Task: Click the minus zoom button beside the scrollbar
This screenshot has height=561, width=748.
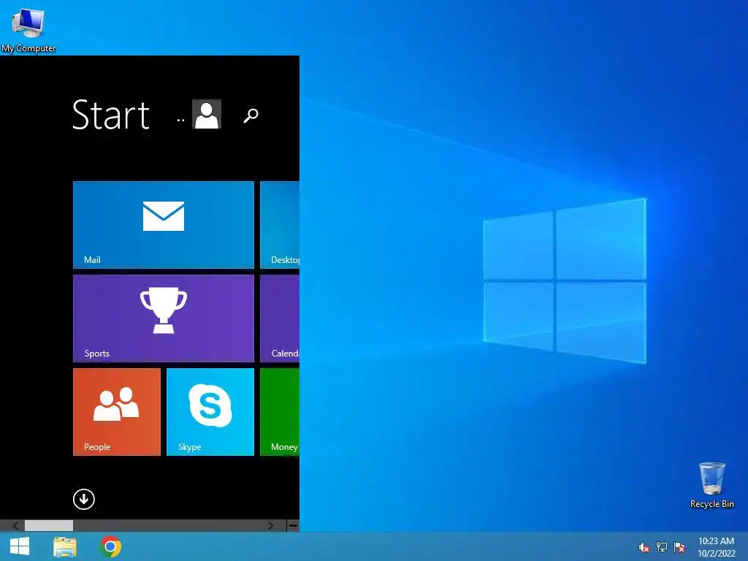Action: 294,526
